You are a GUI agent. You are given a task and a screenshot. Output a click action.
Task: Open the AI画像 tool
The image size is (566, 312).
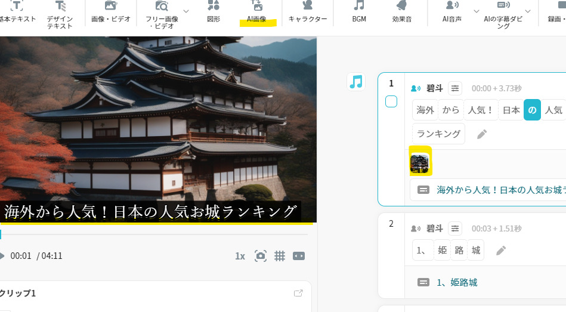pos(257,11)
